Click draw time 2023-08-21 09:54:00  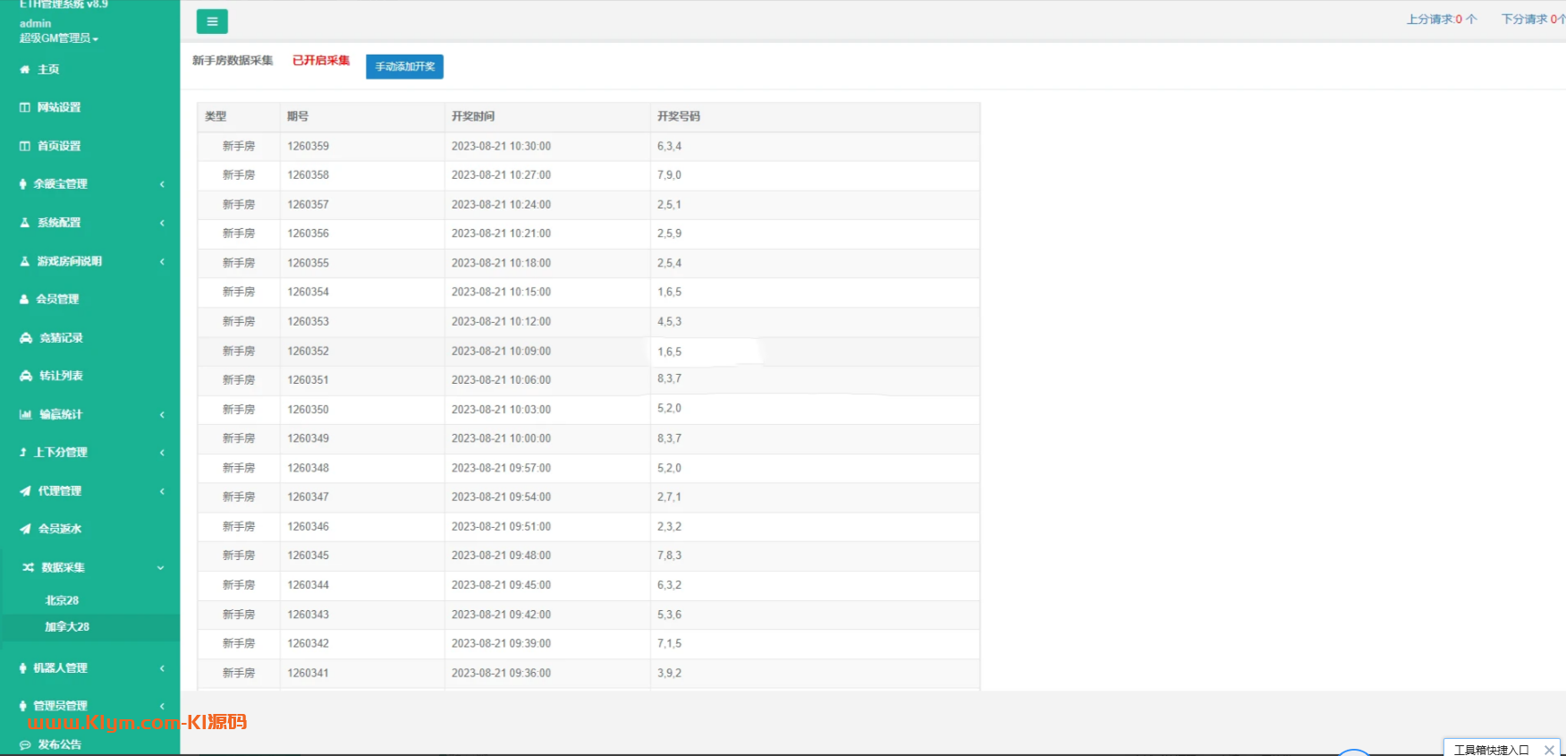pos(502,497)
